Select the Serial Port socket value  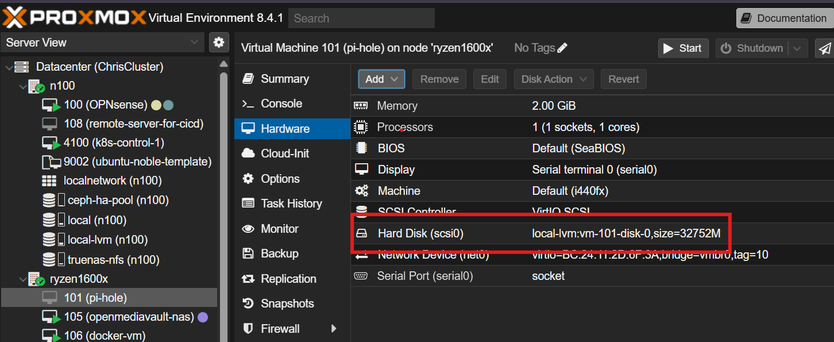[x=549, y=276]
